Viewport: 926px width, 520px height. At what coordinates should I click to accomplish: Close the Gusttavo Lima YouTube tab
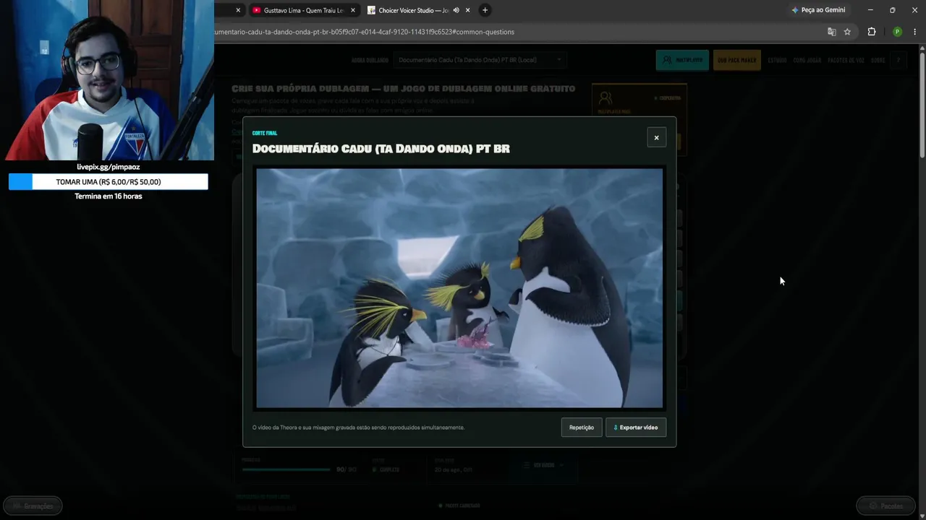pyautogui.click(x=353, y=10)
